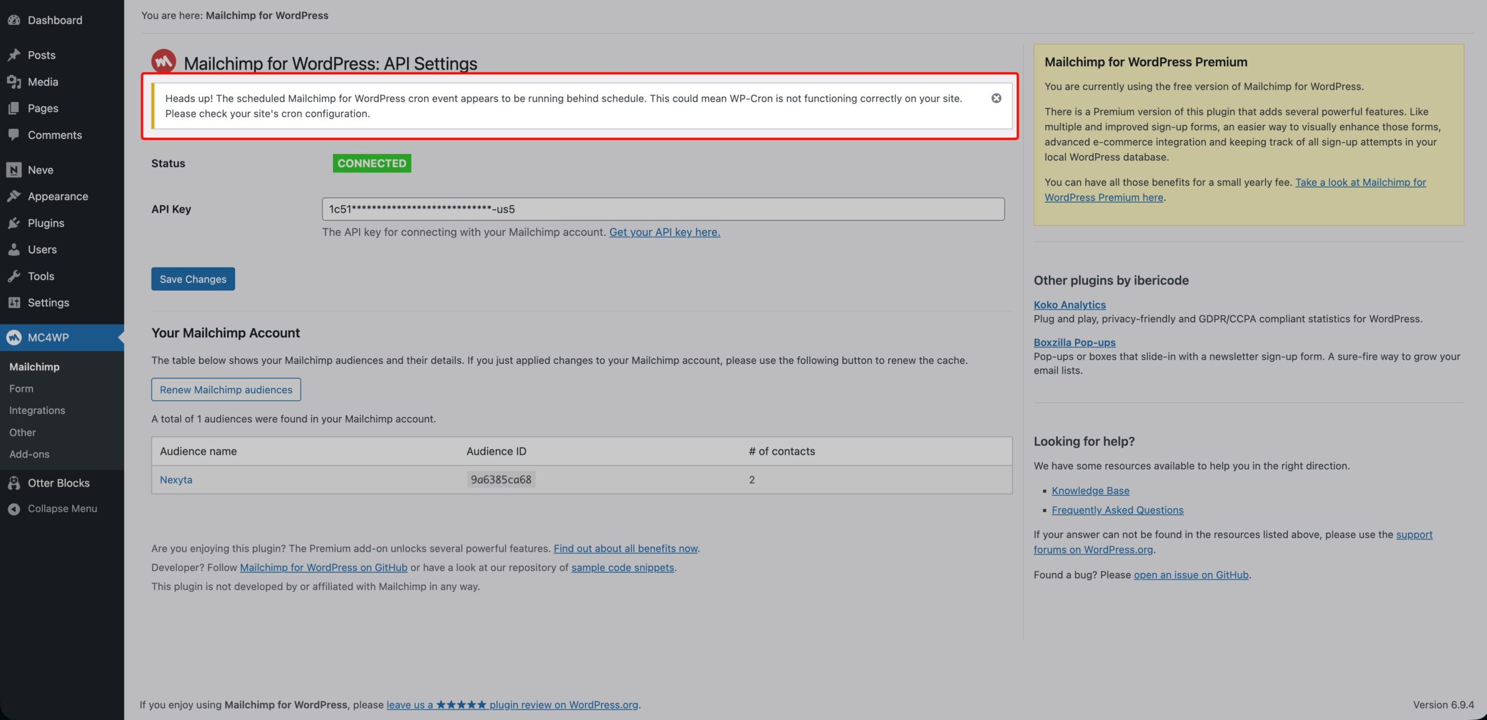Image resolution: width=1487 pixels, height=720 pixels.
Task: Click the MC4WP logo icon in sidebar
Action: coord(14,337)
